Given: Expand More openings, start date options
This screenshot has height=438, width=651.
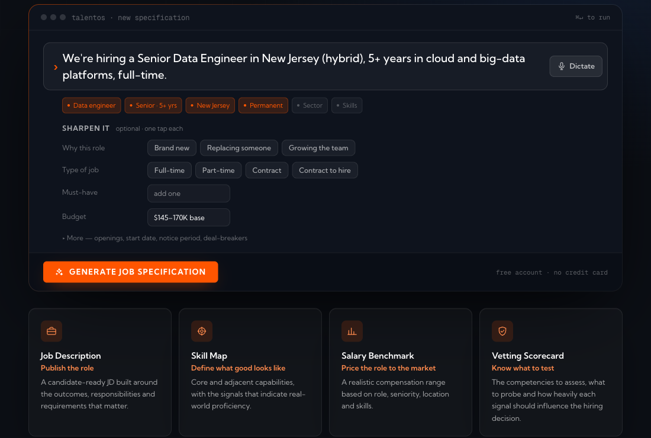Looking at the screenshot, I should [x=155, y=238].
